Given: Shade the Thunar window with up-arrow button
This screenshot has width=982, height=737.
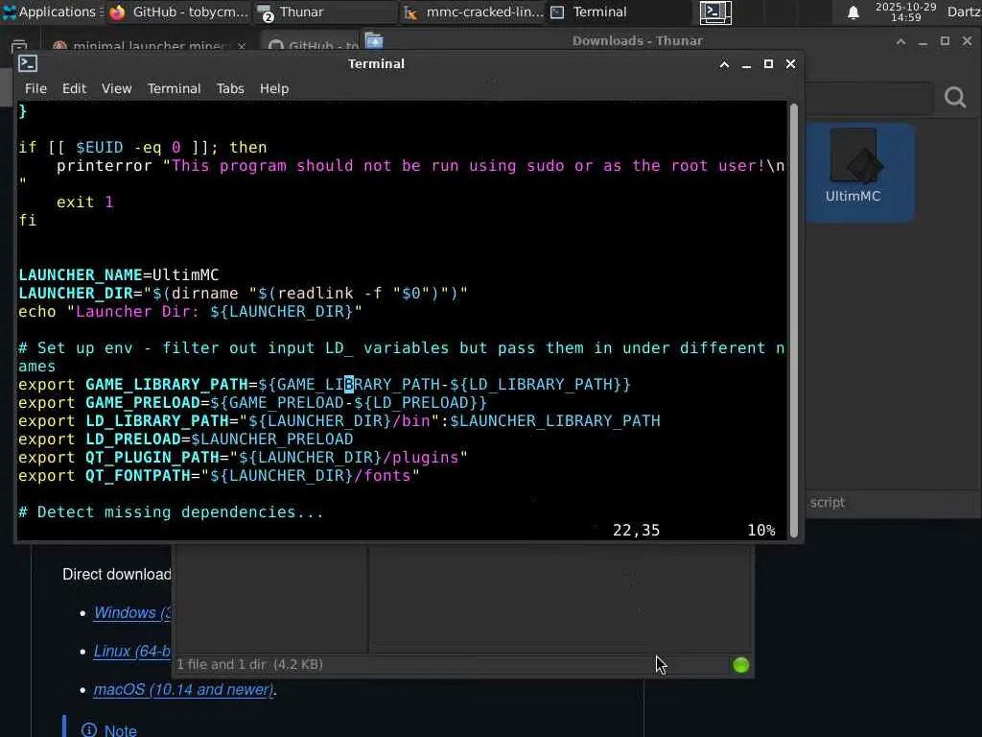Looking at the screenshot, I should 900,41.
